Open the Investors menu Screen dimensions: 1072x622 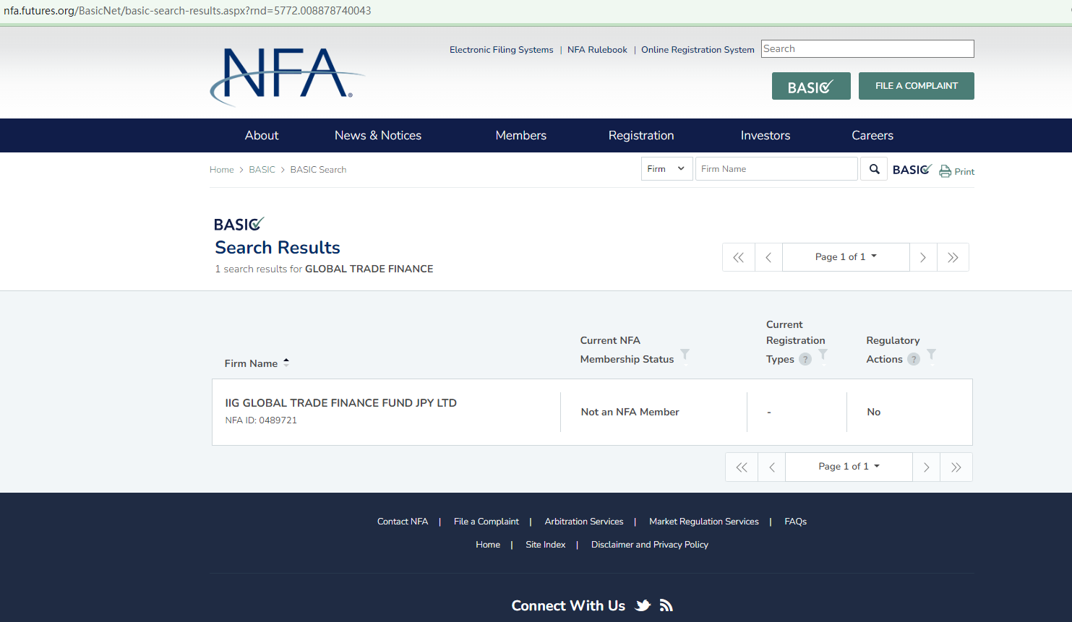coord(765,136)
